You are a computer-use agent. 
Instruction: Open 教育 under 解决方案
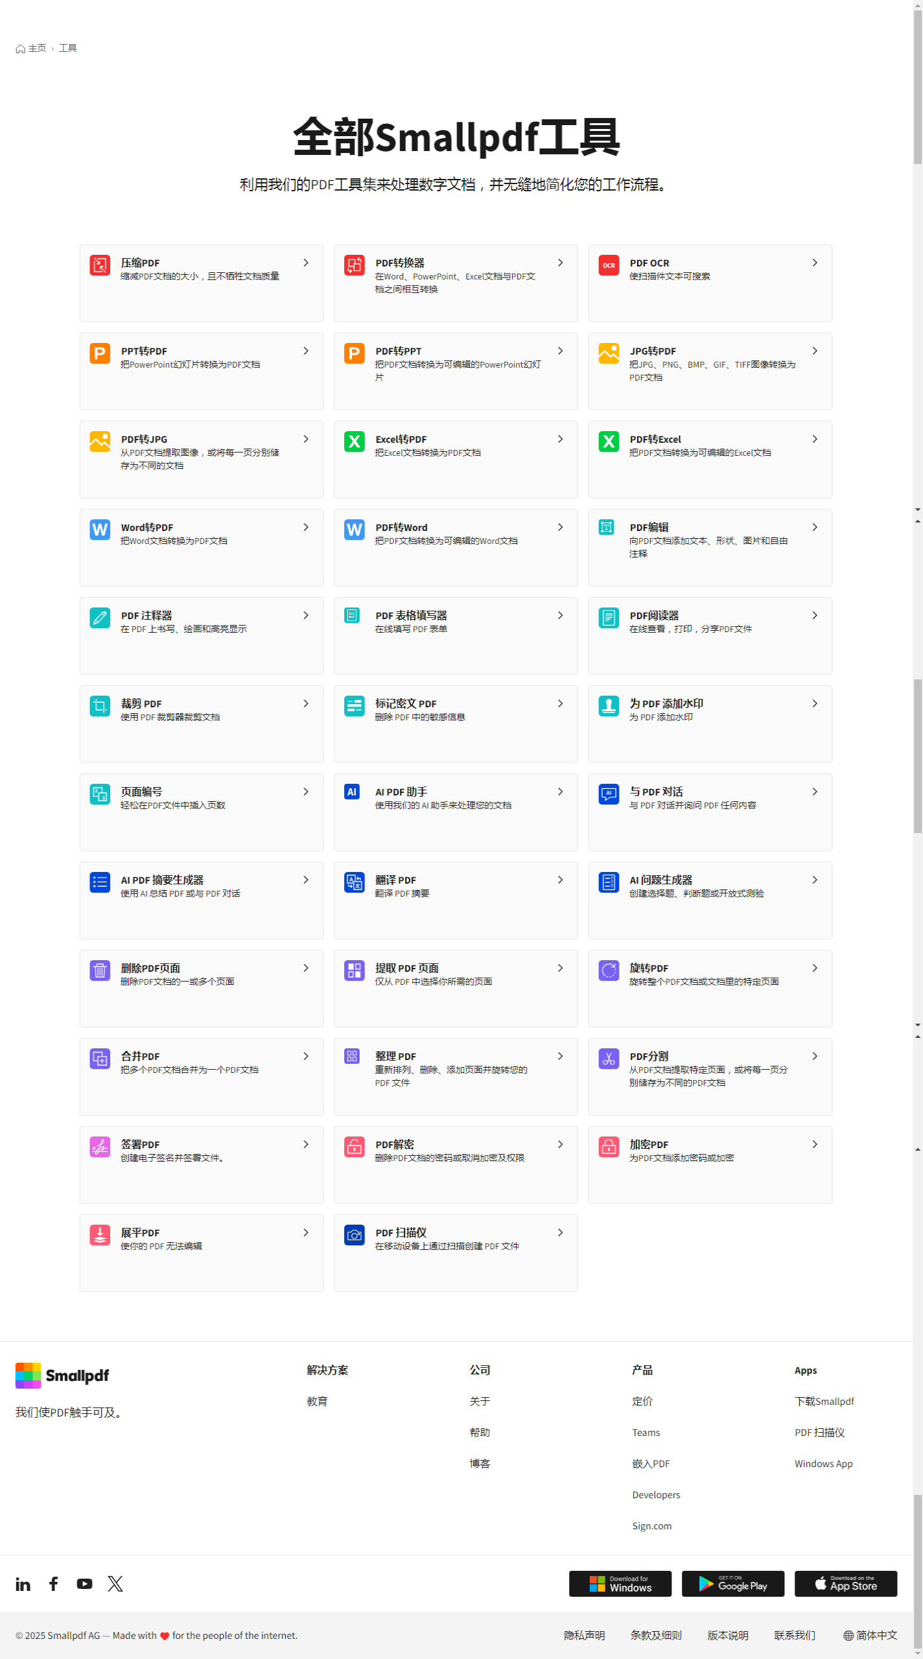click(x=317, y=1401)
